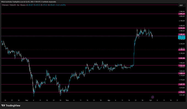Image resolution: width=187 pixels, height=109 pixels.
Task: Click the Haz month label on time axis
Action: pyautogui.click(x=27, y=100)
